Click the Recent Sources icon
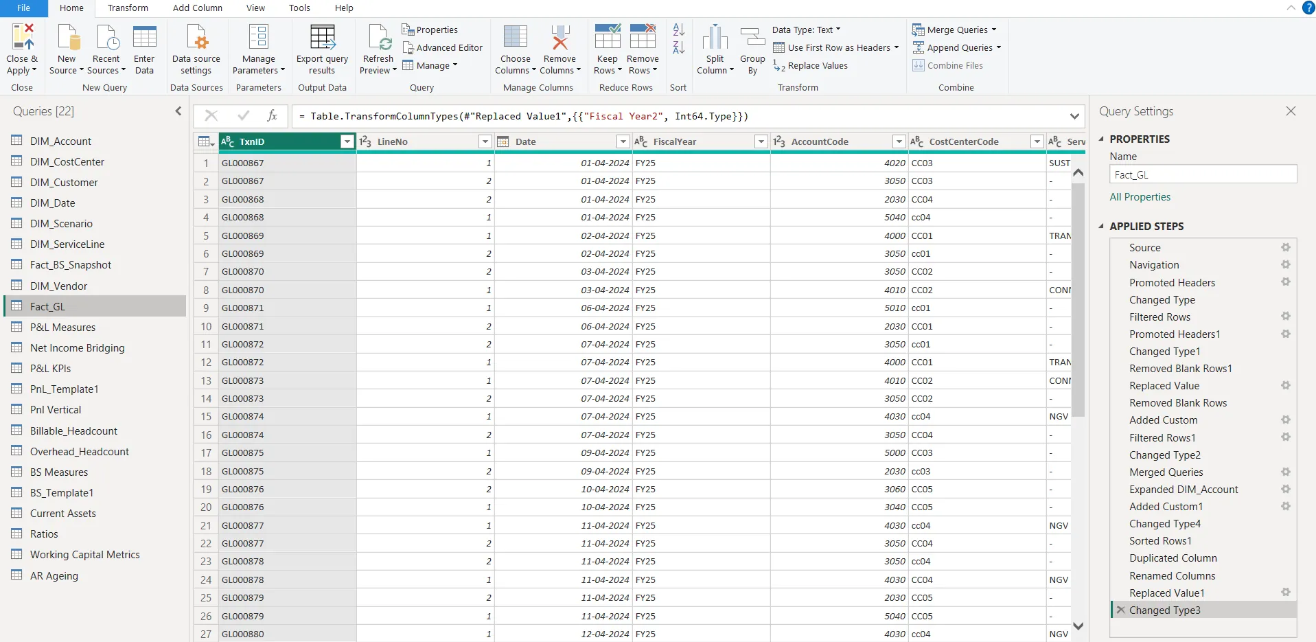 point(106,36)
